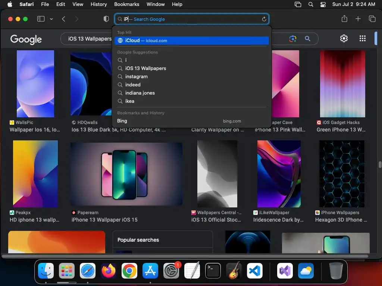Click 'iPhone 13 Wallpaper iOS 15' caption link

coord(104,220)
